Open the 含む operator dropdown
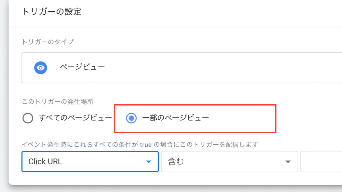This screenshot has height=192, width=342. click(x=229, y=162)
